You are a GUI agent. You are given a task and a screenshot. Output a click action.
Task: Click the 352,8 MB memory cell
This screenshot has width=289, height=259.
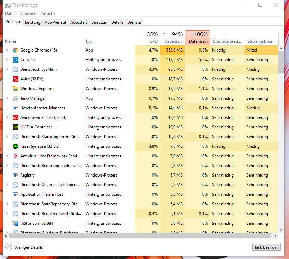click(x=173, y=50)
